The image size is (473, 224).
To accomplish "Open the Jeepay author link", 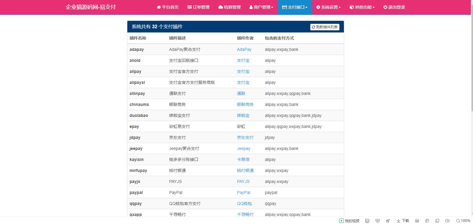I will (x=244, y=148).
